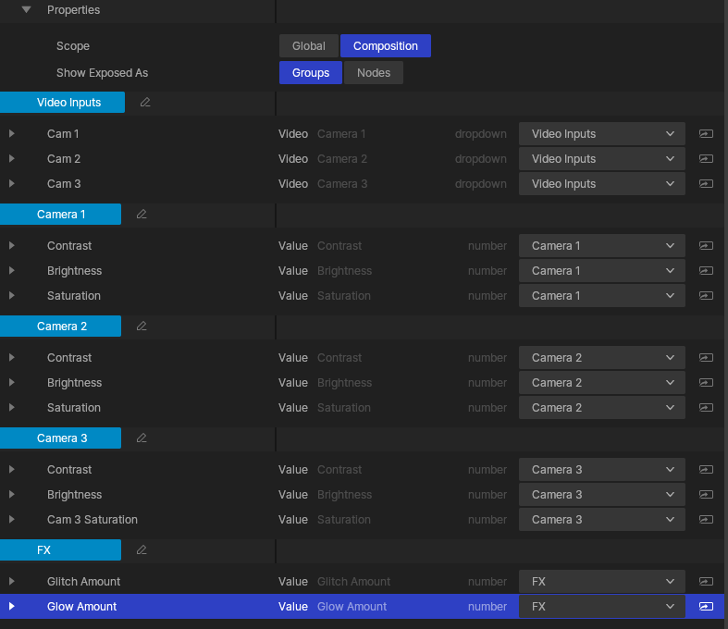The image size is (728, 629).
Task: Open the Glitch Amount group dropdown
Action: [601, 582]
